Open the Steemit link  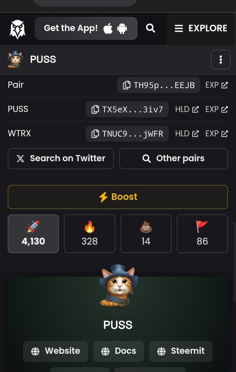(x=181, y=351)
